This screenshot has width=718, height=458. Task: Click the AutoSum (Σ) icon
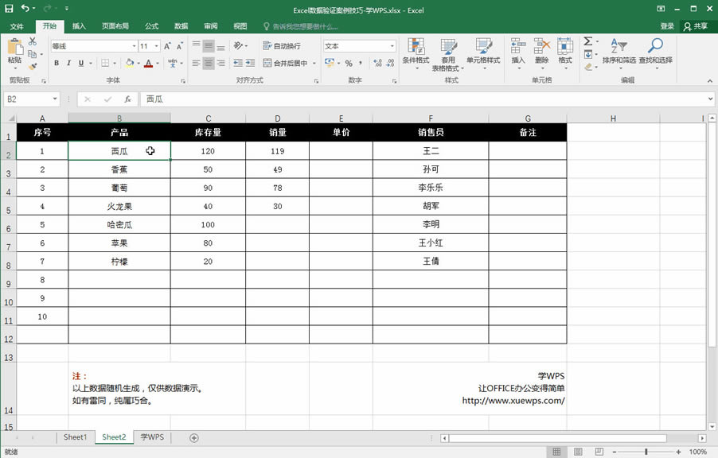click(589, 40)
